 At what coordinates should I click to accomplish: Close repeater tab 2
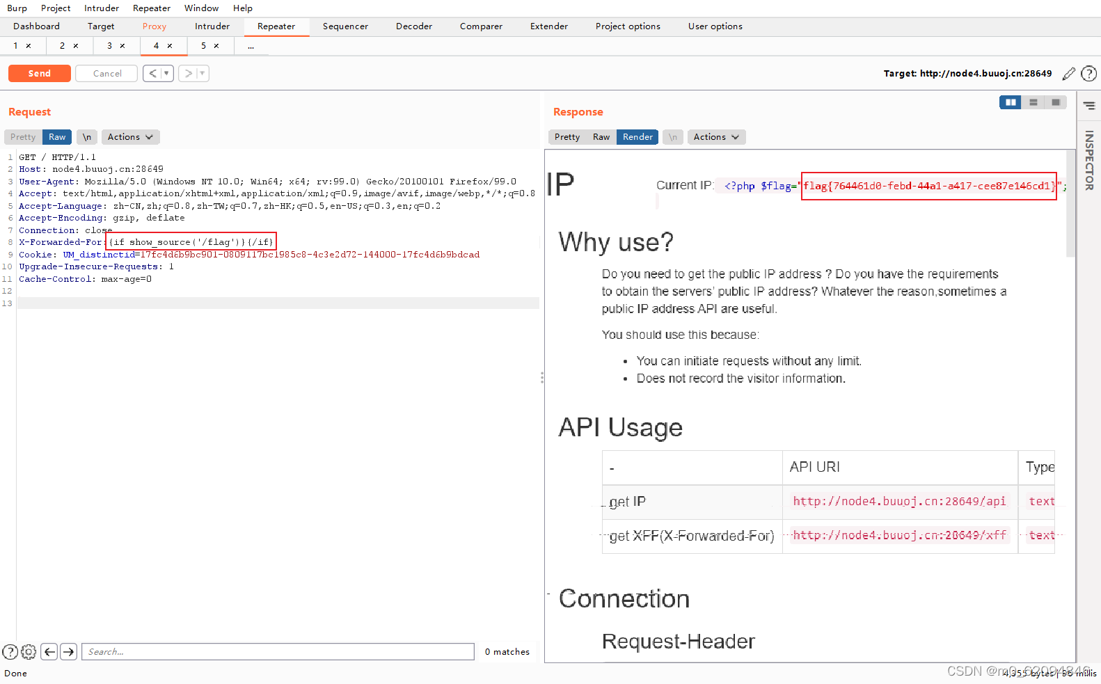pyautogui.click(x=76, y=46)
